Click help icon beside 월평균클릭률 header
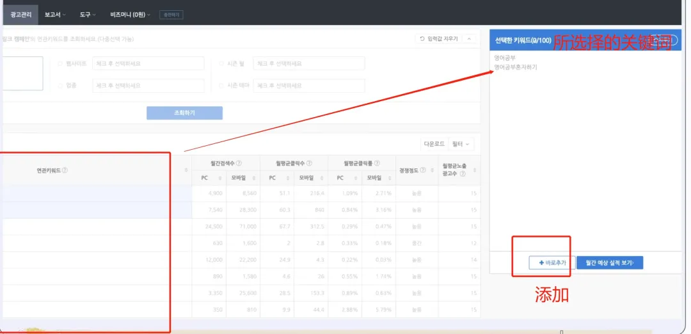The height and width of the screenshot is (334, 691). click(377, 163)
